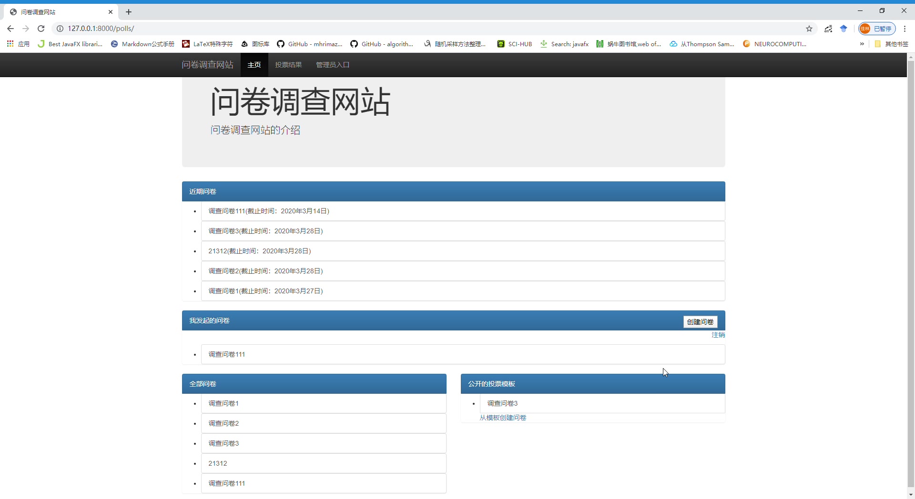View site info icon in address bar
Viewport: 915px width, 499px height.
(60, 29)
